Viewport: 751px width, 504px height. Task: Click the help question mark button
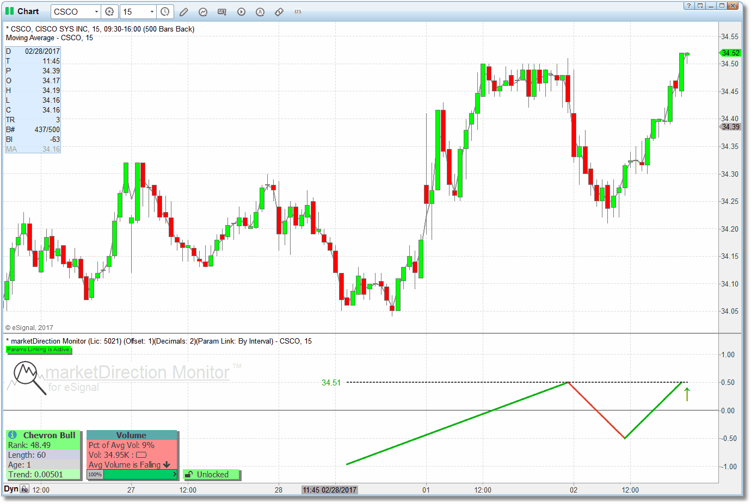tap(689, 5)
